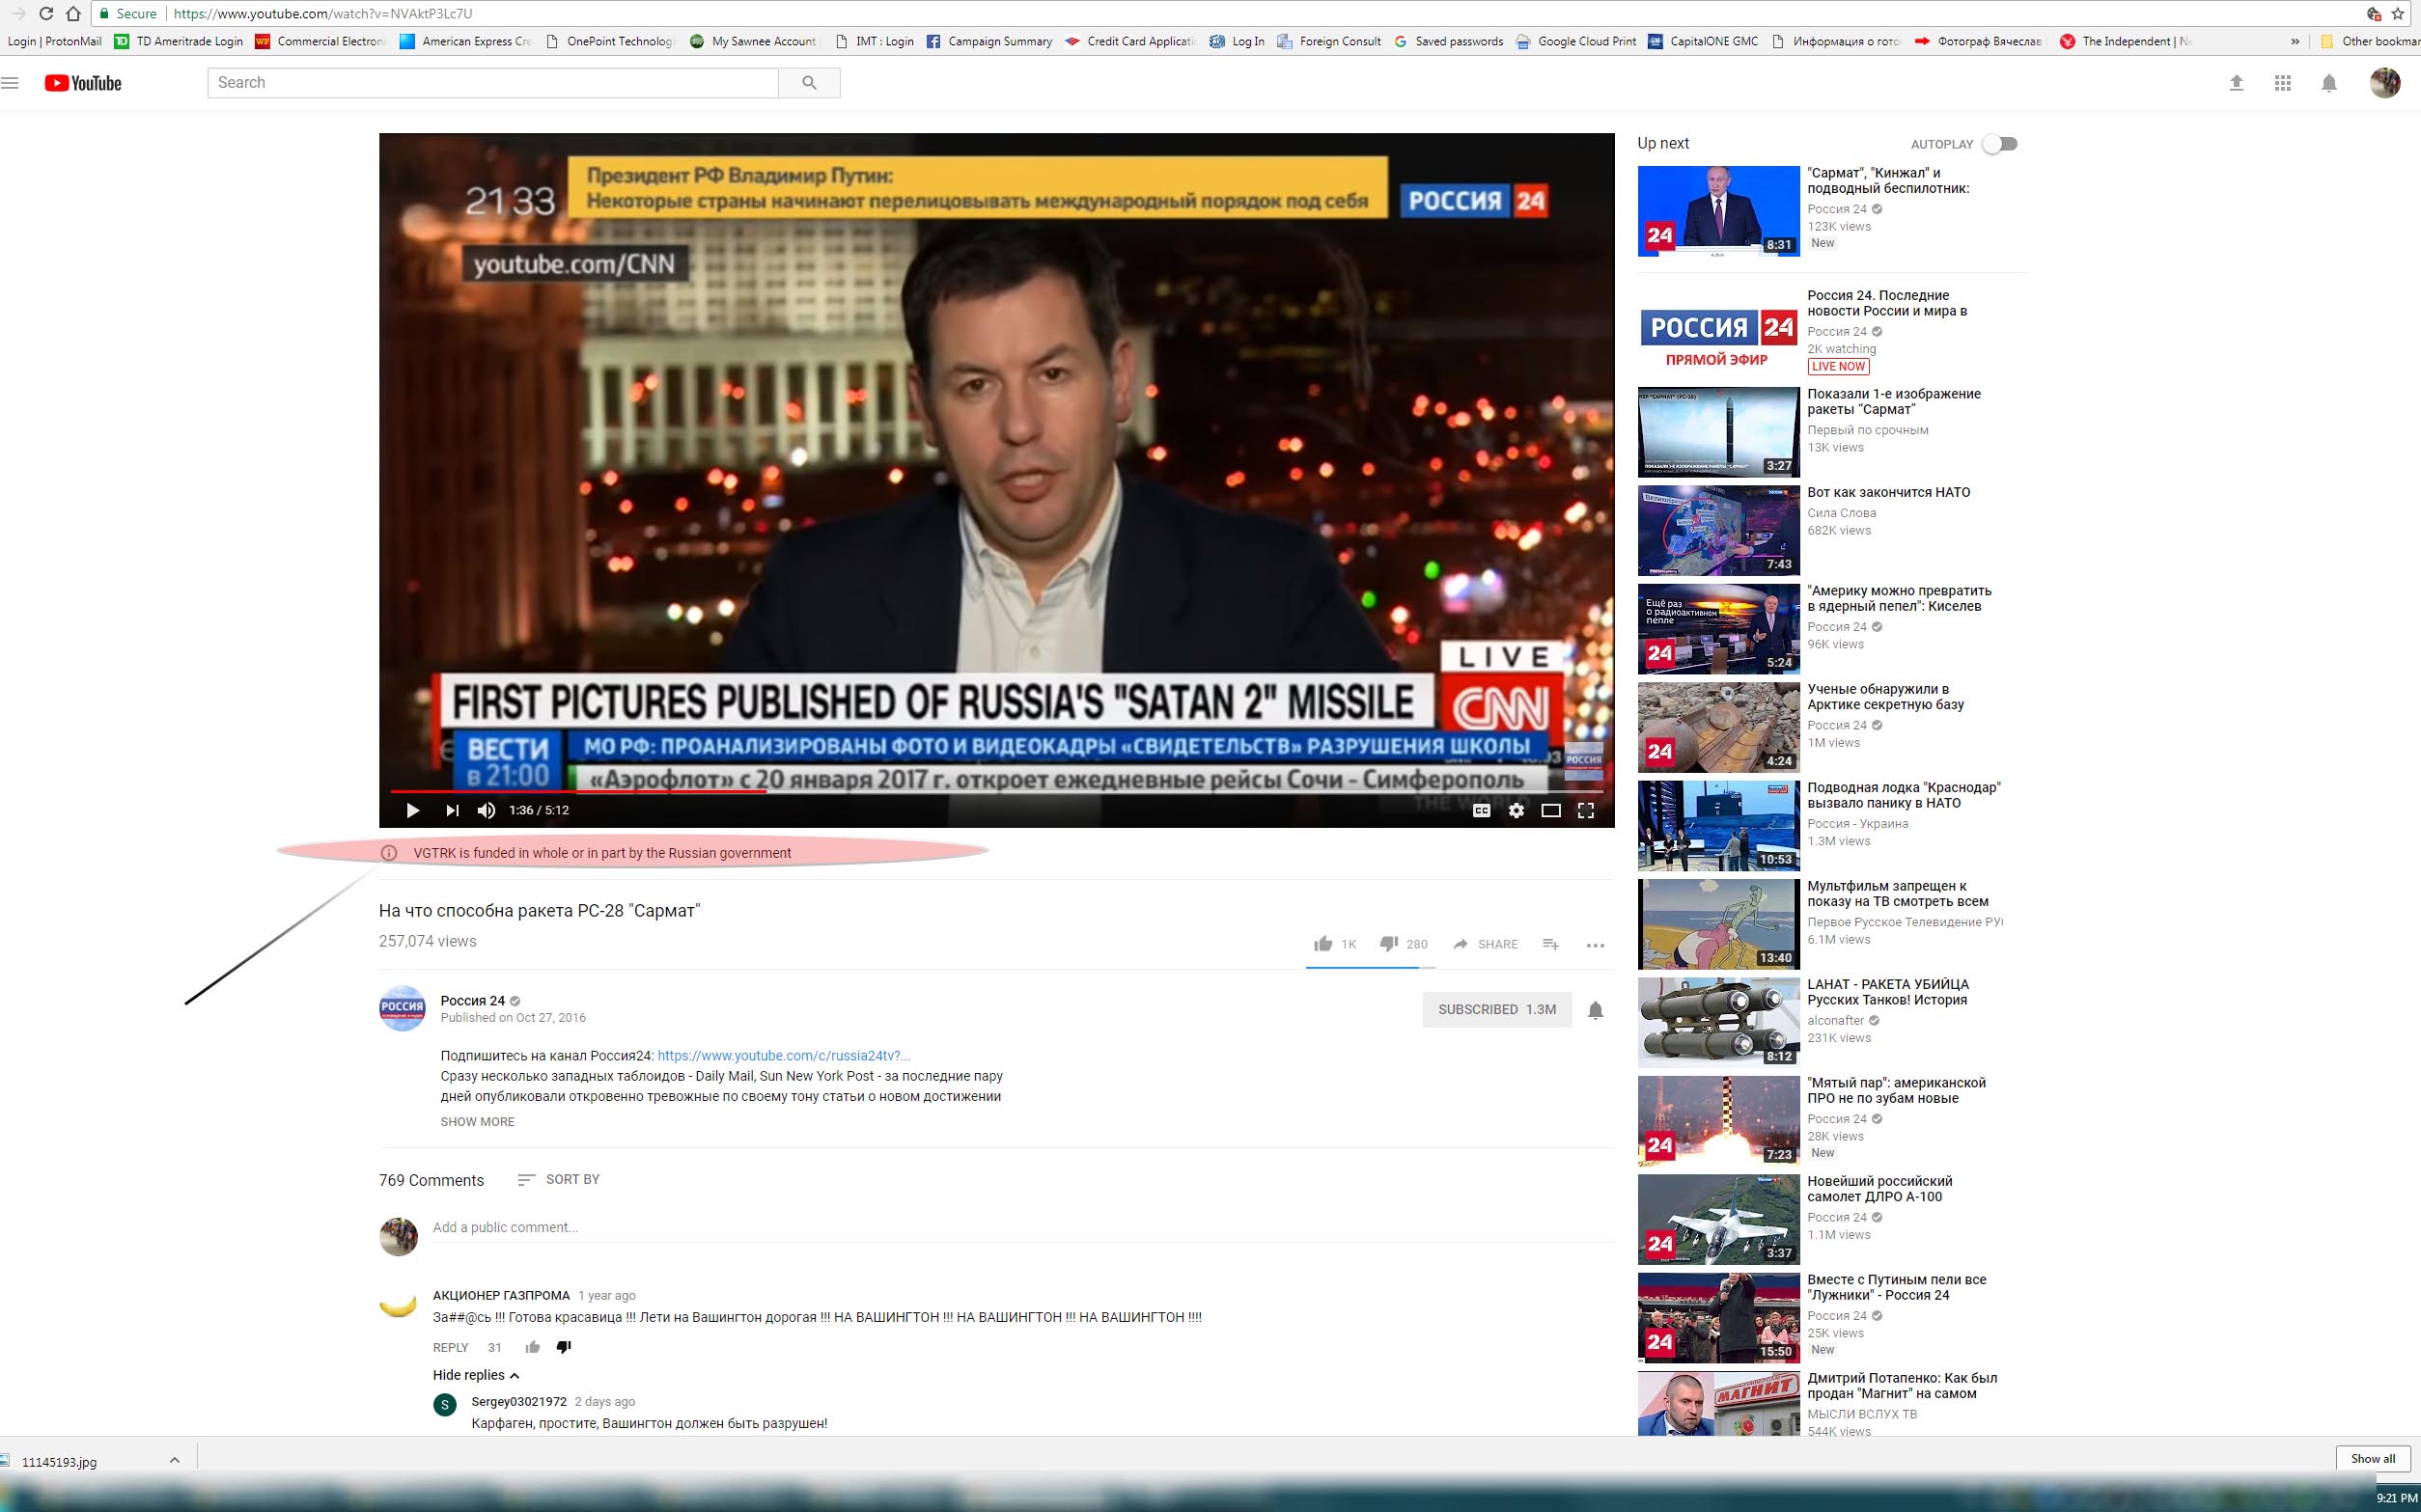Toggle the Autoplay switch
Screen dimensions: 2421x1512
coord(2001,144)
